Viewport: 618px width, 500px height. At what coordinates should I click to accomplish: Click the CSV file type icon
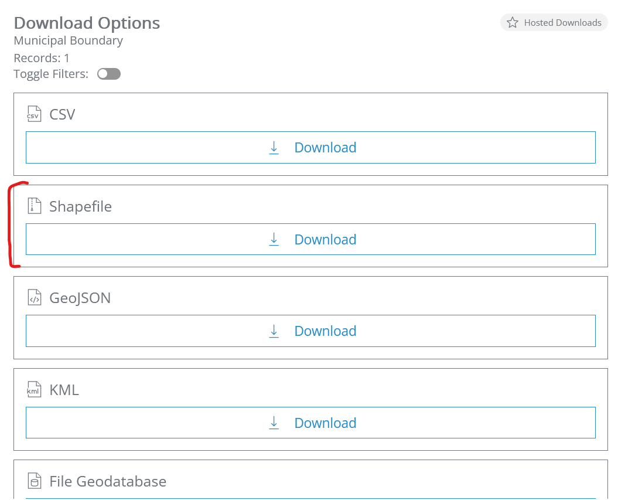point(35,114)
